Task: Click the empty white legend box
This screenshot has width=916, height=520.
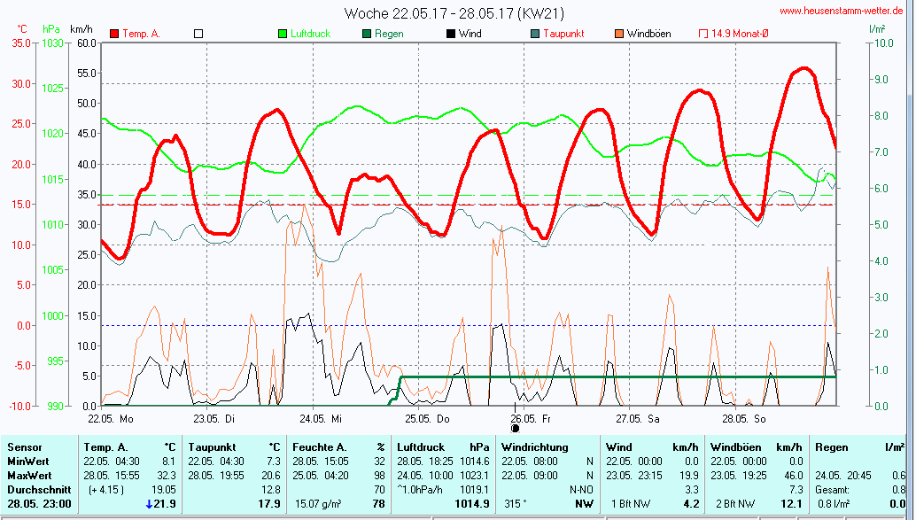Action: (x=198, y=34)
